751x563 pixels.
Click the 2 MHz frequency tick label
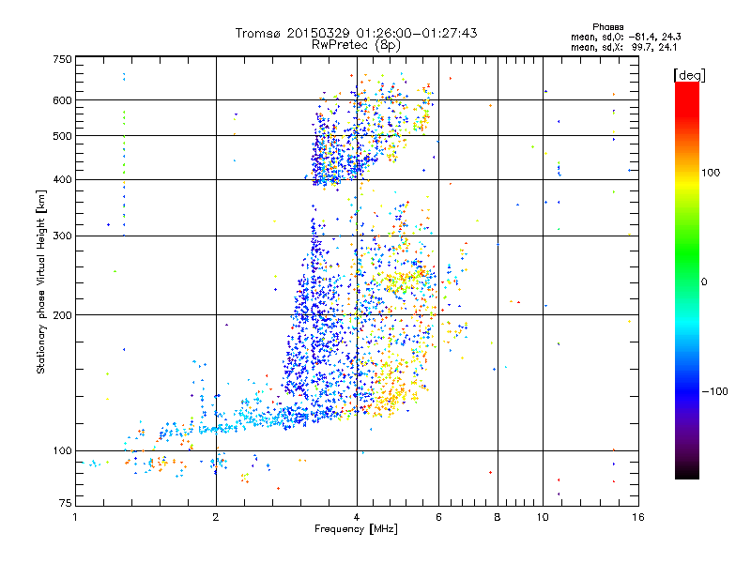pos(216,517)
